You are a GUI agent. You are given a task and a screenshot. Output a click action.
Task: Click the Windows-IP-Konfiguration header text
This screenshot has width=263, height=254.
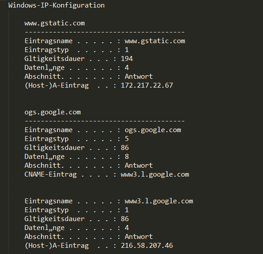point(57,5)
